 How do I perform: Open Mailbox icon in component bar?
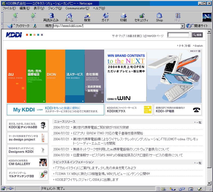172,189
